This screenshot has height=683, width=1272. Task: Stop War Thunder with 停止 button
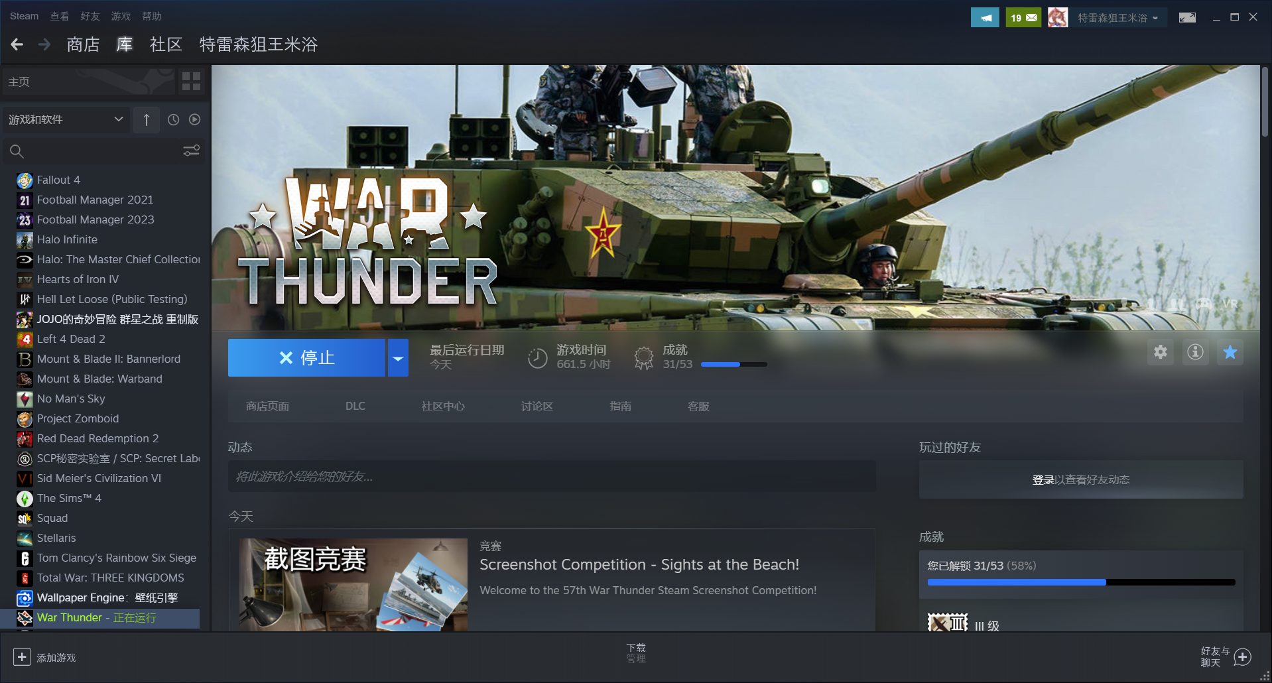[306, 358]
